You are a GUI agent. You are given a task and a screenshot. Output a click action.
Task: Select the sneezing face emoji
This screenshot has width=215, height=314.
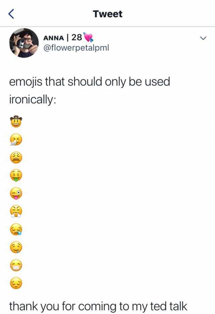click(x=16, y=139)
